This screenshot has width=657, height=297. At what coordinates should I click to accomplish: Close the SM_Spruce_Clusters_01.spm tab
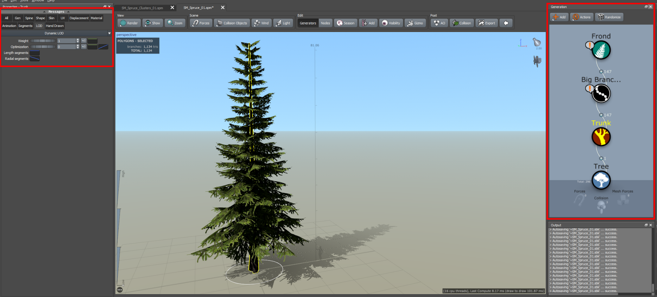[x=172, y=7]
